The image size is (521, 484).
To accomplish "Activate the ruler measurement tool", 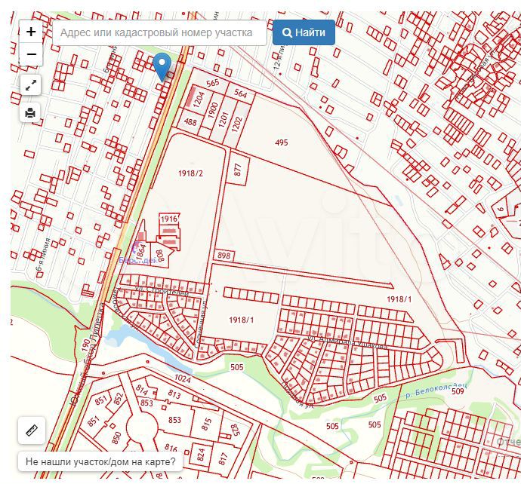I will [x=32, y=430].
